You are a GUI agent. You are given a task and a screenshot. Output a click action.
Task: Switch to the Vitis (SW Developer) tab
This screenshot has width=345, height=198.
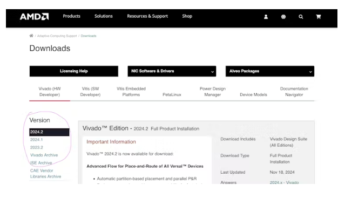pyautogui.click(x=90, y=92)
